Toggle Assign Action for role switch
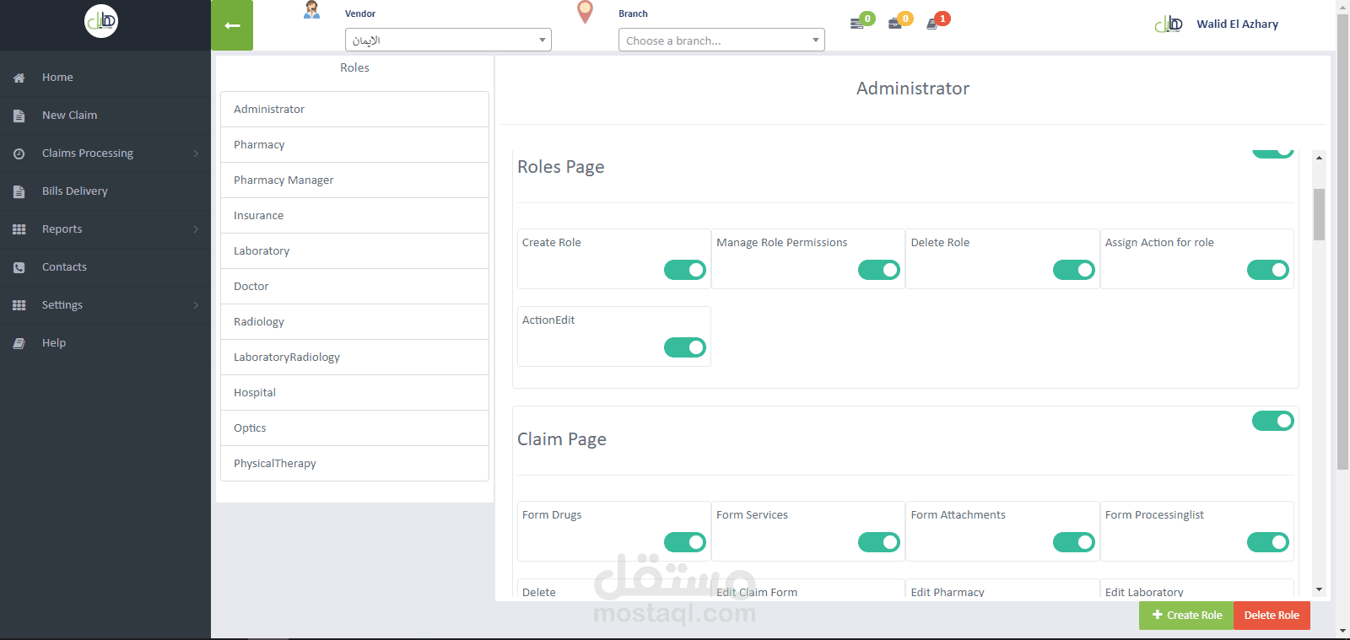Screen dimensions: 1350x640 click(x=1268, y=270)
